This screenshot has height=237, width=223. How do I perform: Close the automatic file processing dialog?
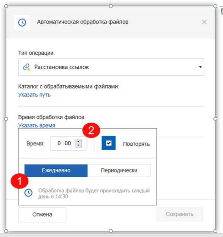204,22
